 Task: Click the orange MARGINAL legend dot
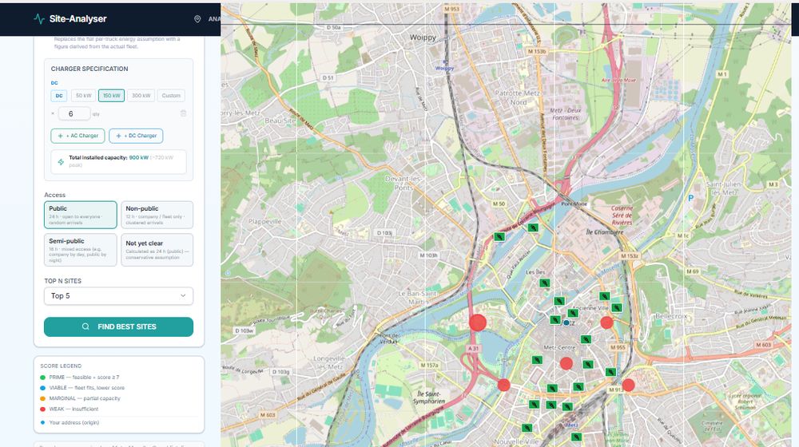pyautogui.click(x=43, y=398)
